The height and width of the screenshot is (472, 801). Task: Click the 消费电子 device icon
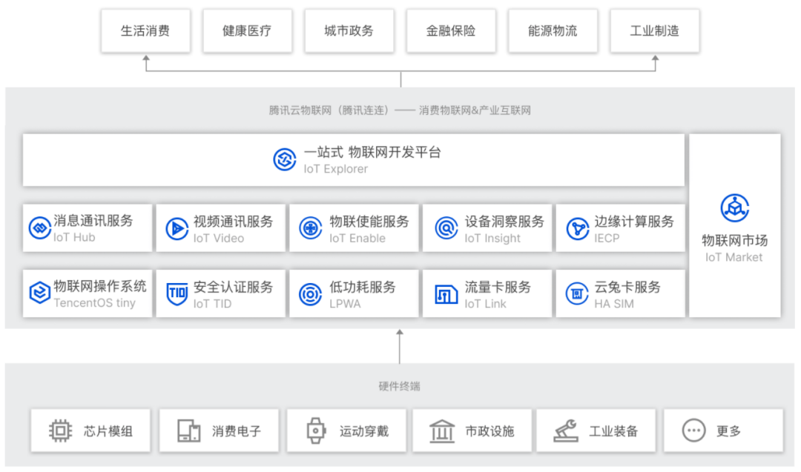(188, 431)
